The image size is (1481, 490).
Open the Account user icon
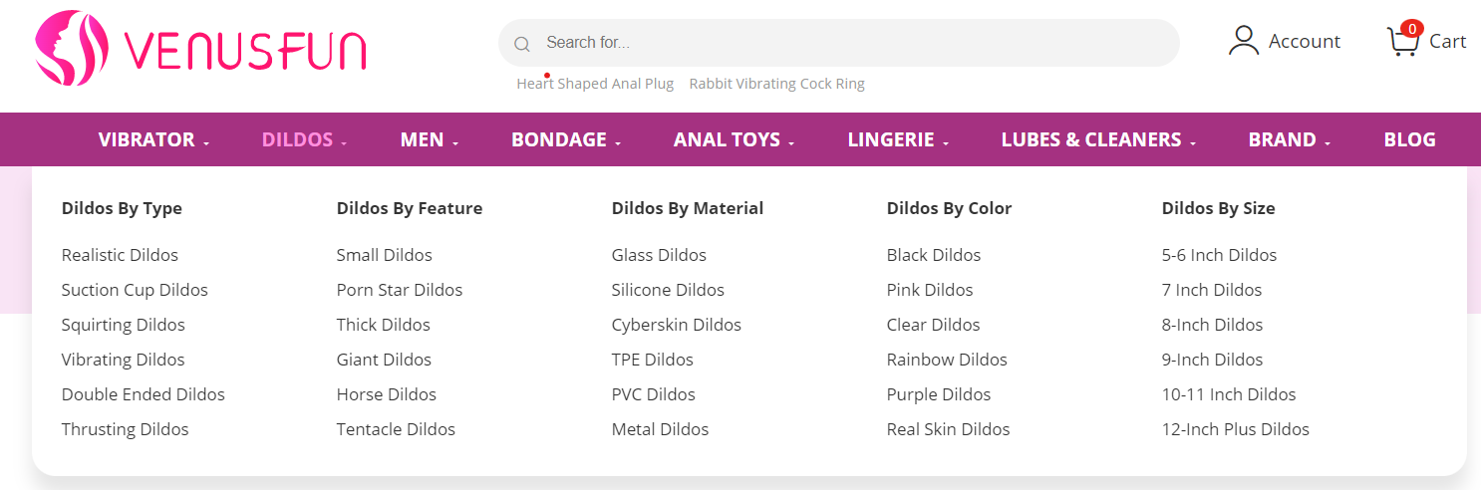click(x=1244, y=41)
